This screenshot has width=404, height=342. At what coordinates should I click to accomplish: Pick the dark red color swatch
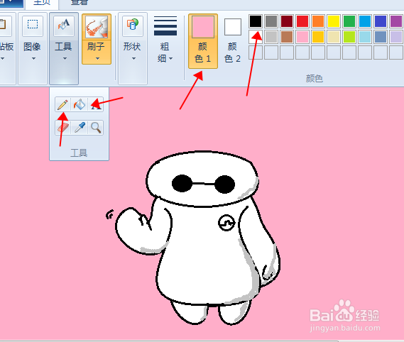point(287,21)
